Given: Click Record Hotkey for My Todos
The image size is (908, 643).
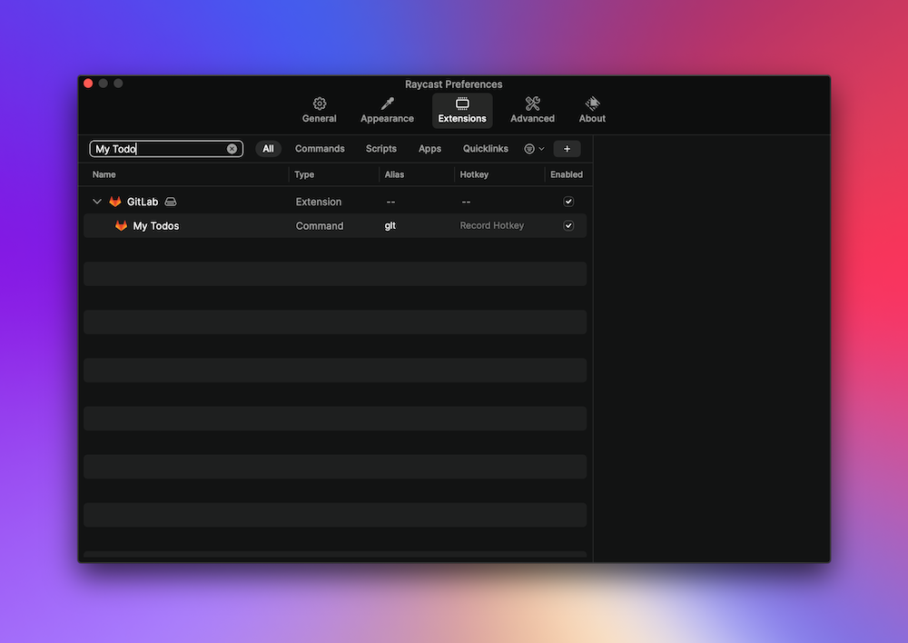Looking at the screenshot, I should point(491,225).
